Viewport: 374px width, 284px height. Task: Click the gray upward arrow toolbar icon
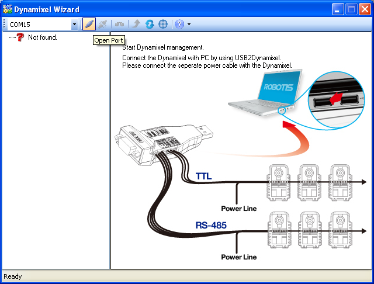pyautogui.click(x=136, y=24)
